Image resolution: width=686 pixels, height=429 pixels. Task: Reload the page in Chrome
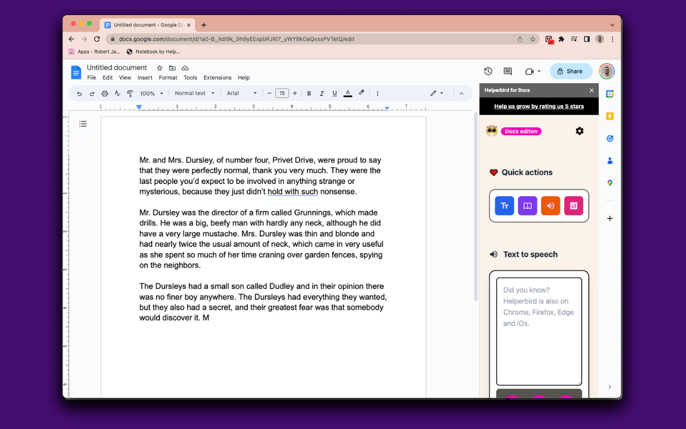pyautogui.click(x=97, y=39)
